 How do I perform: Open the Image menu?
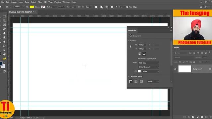tap(14, 2)
